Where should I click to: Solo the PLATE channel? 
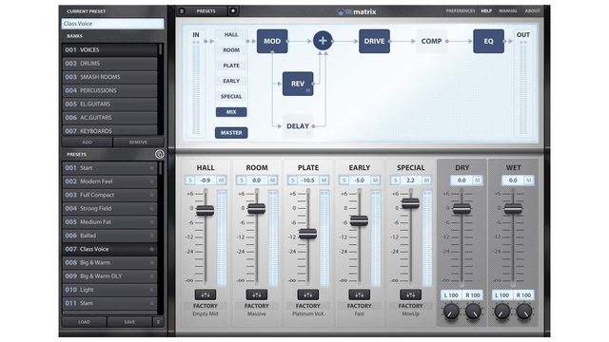pyautogui.click(x=292, y=180)
